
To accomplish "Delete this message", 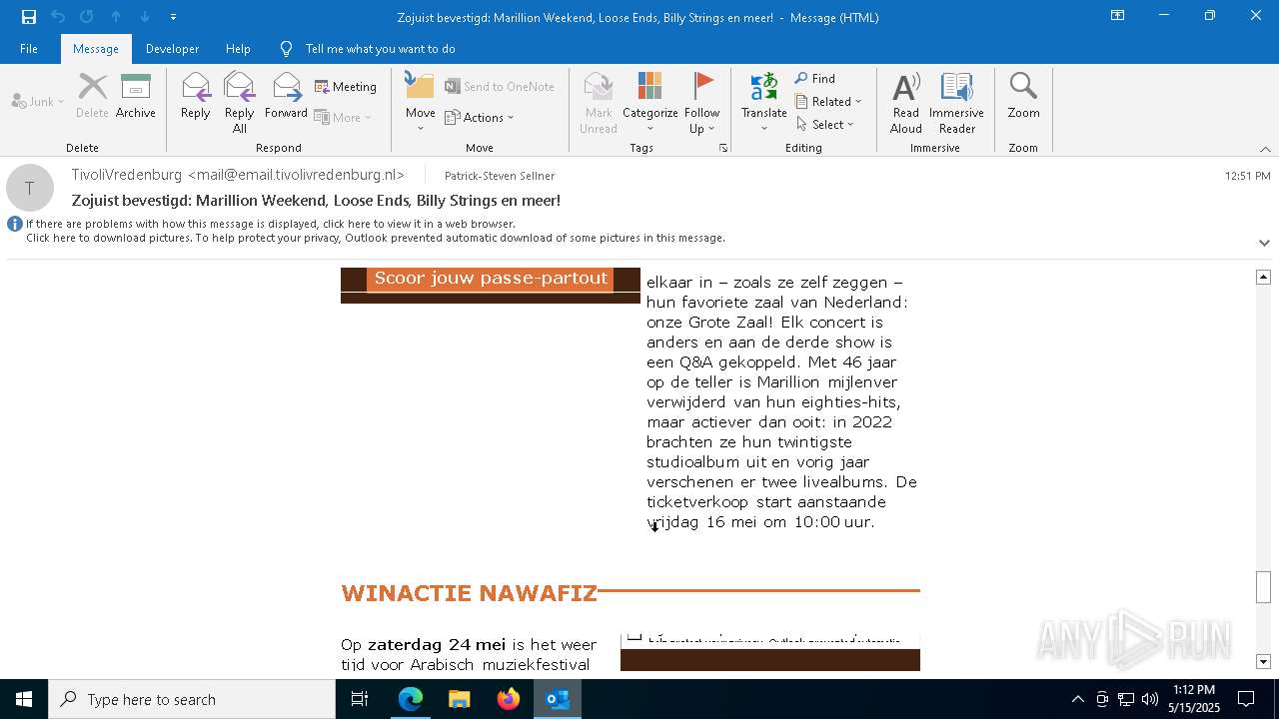I will coord(92,97).
